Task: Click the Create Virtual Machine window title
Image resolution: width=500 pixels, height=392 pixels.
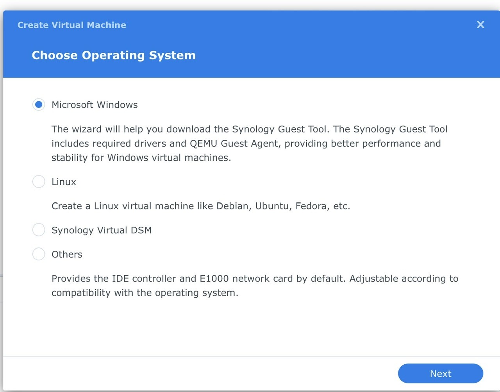Action: pyautogui.click(x=72, y=25)
